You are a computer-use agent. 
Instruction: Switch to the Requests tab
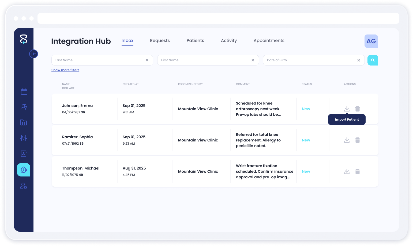point(160,40)
